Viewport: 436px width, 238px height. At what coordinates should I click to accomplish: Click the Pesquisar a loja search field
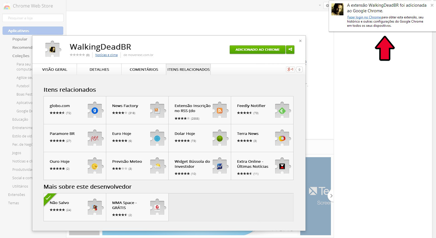click(33, 18)
